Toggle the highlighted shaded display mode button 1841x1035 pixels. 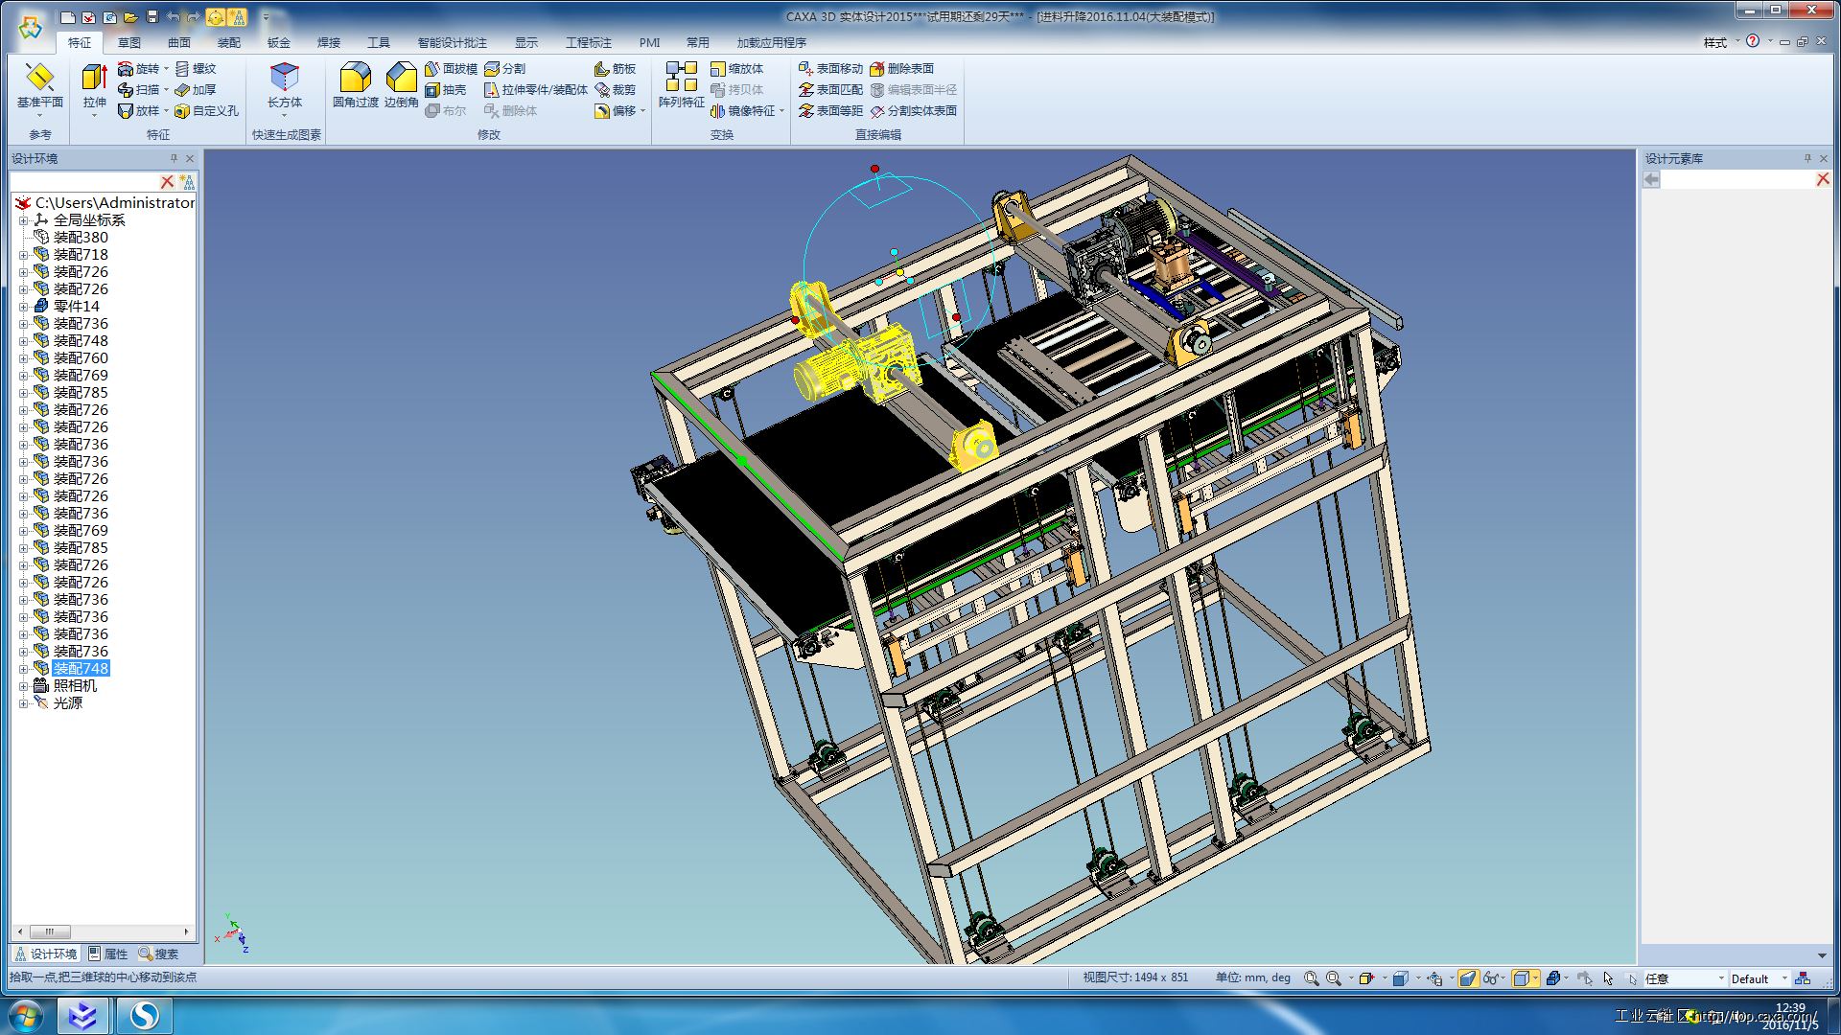click(1468, 978)
